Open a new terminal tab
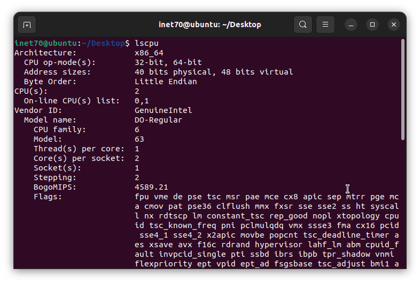The image size is (420, 284). [27, 25]
